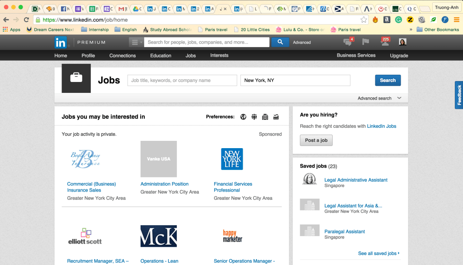Click the Amazon extension icon
This screenshot has height=265, width=463.
[x=387, y=20]
